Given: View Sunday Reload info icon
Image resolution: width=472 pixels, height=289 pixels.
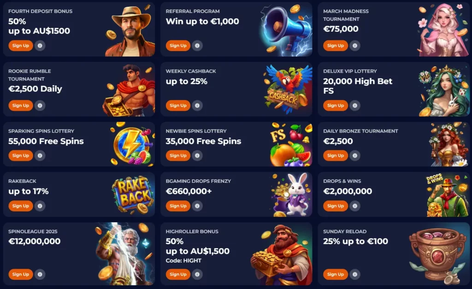Looking at the screenshot, I should [x=355, y=274].
